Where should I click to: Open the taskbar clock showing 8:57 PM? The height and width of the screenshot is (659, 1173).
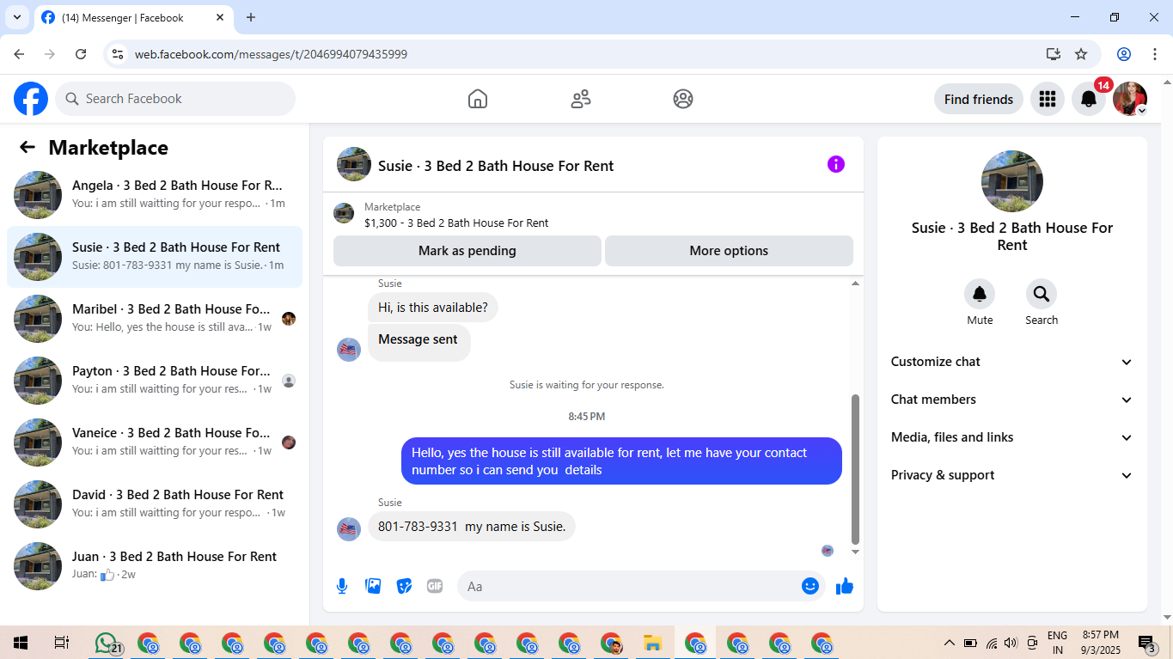pyautogui.click(x=1100, y=643)
